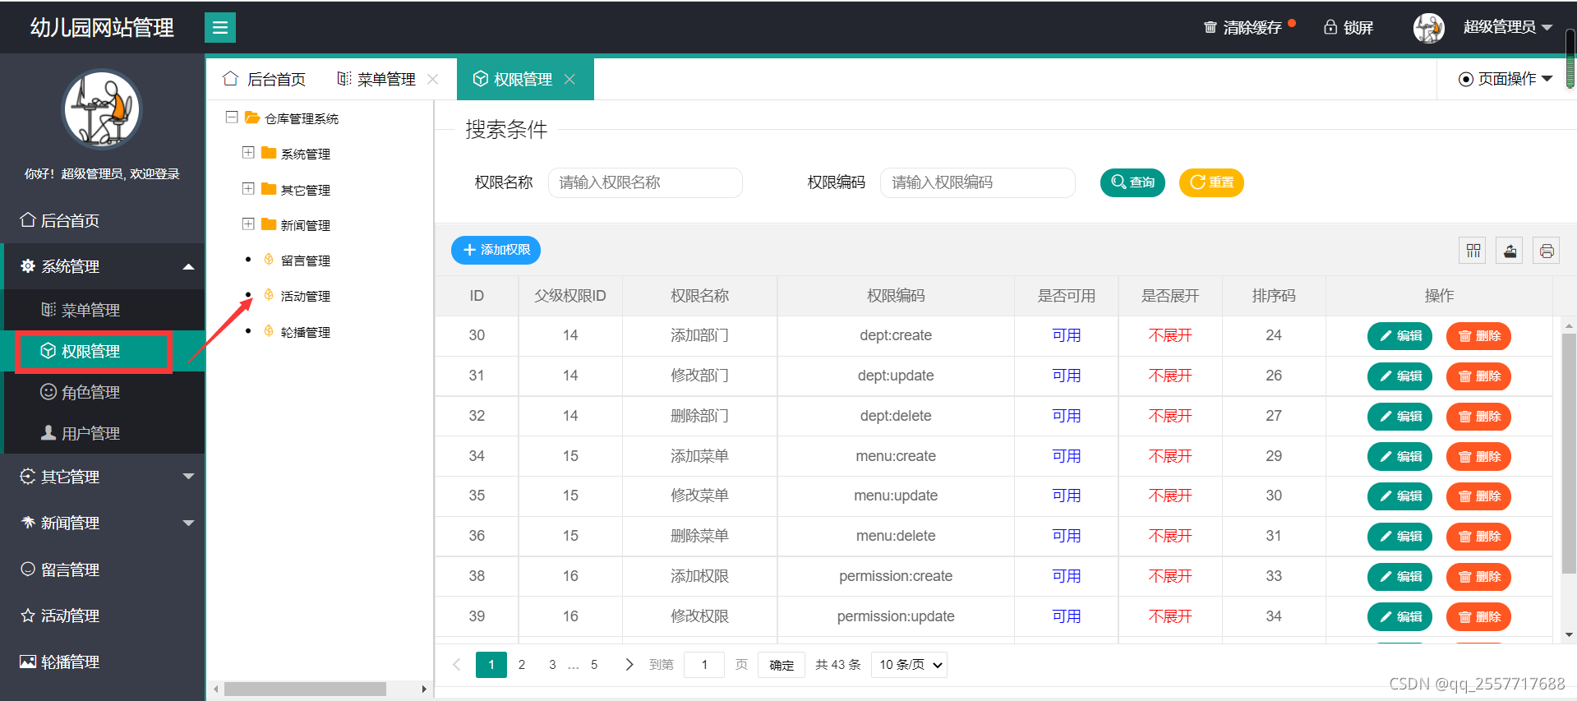
Task: Click 不展开 in the menu:create row
Action: coord(1170,456)
